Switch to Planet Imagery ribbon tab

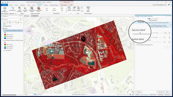[54, 5]
